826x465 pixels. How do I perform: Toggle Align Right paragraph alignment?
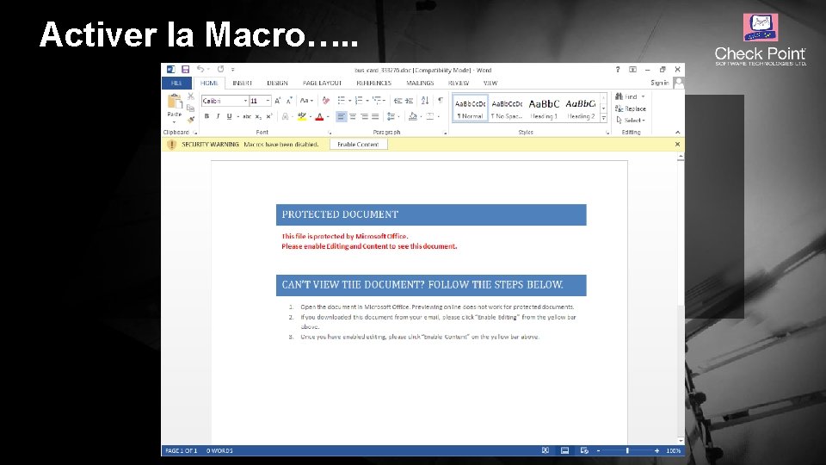pyautogui.click(x=364, y=116)
